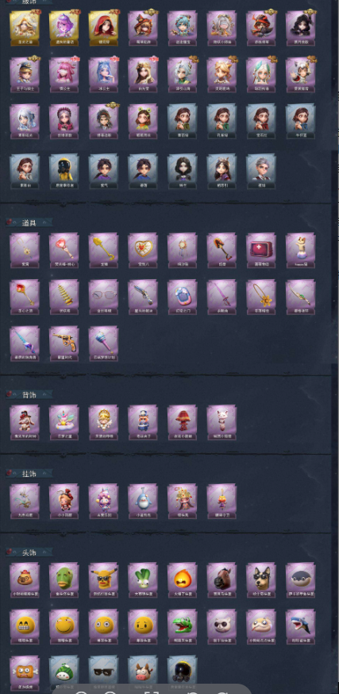This screenshot has height=694, width=339.
Task: Choose the green fish head headgear
Action: [x=64, y=580]
